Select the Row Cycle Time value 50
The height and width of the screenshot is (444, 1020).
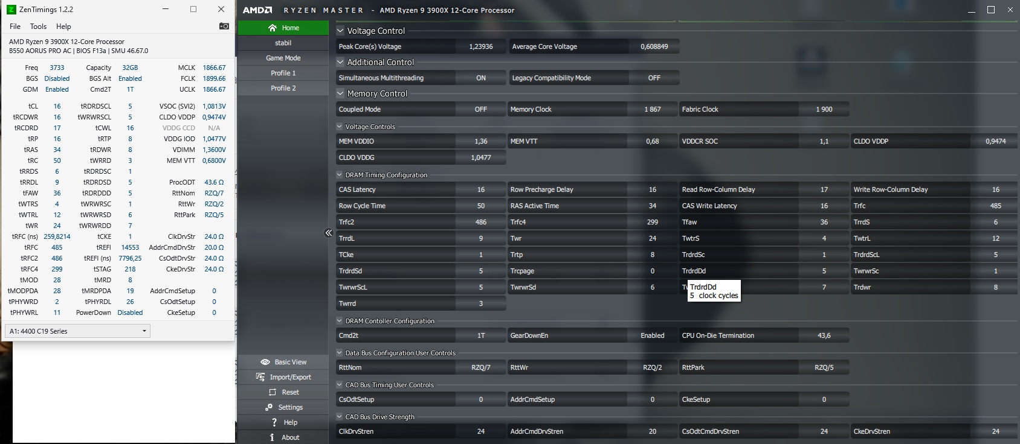481,206
